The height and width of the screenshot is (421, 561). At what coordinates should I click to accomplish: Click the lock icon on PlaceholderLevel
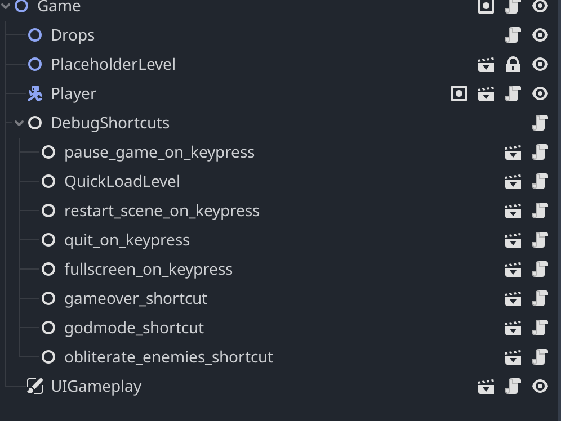513,64
